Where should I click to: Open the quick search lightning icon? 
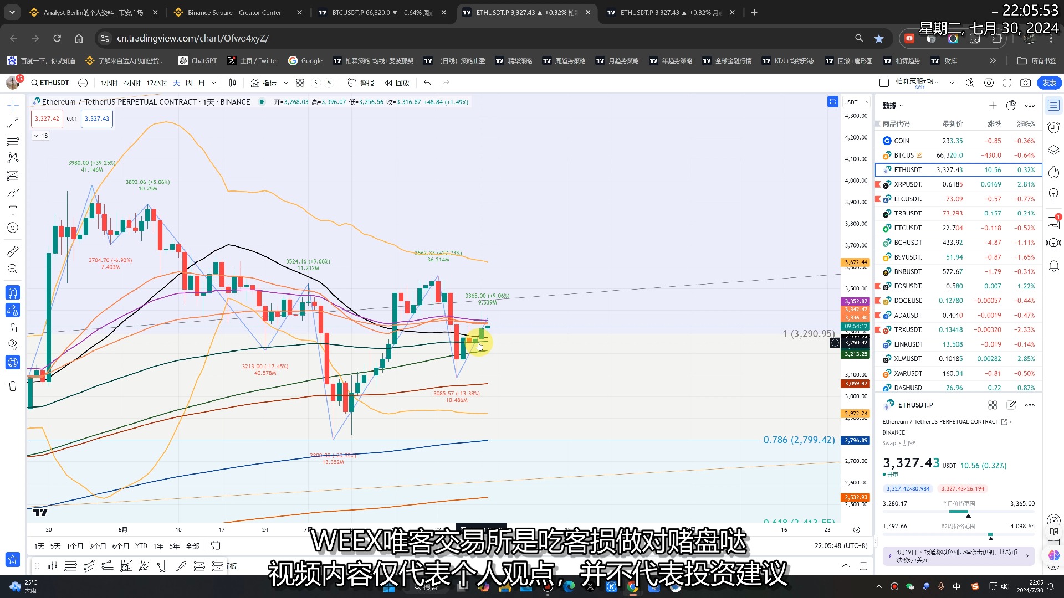[x=970, y=83]
